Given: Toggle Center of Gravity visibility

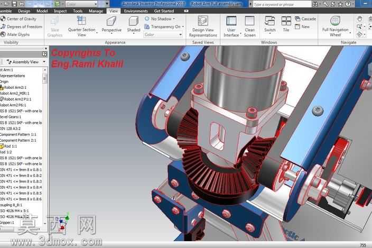Looking at the screenshot, I should 18,19.
